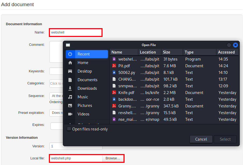Select the 50062.py file name
The height and width of the screenshot is (165, 243).
[127, 73]
